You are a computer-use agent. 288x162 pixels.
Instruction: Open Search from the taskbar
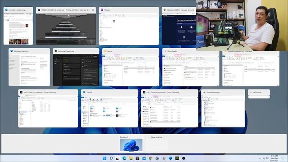(x=111, y=158)
